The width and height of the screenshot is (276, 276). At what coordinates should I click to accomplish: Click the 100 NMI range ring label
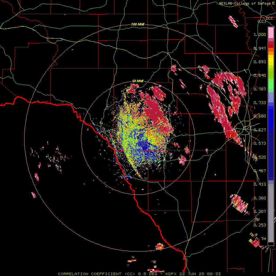(x=138, y=24)
